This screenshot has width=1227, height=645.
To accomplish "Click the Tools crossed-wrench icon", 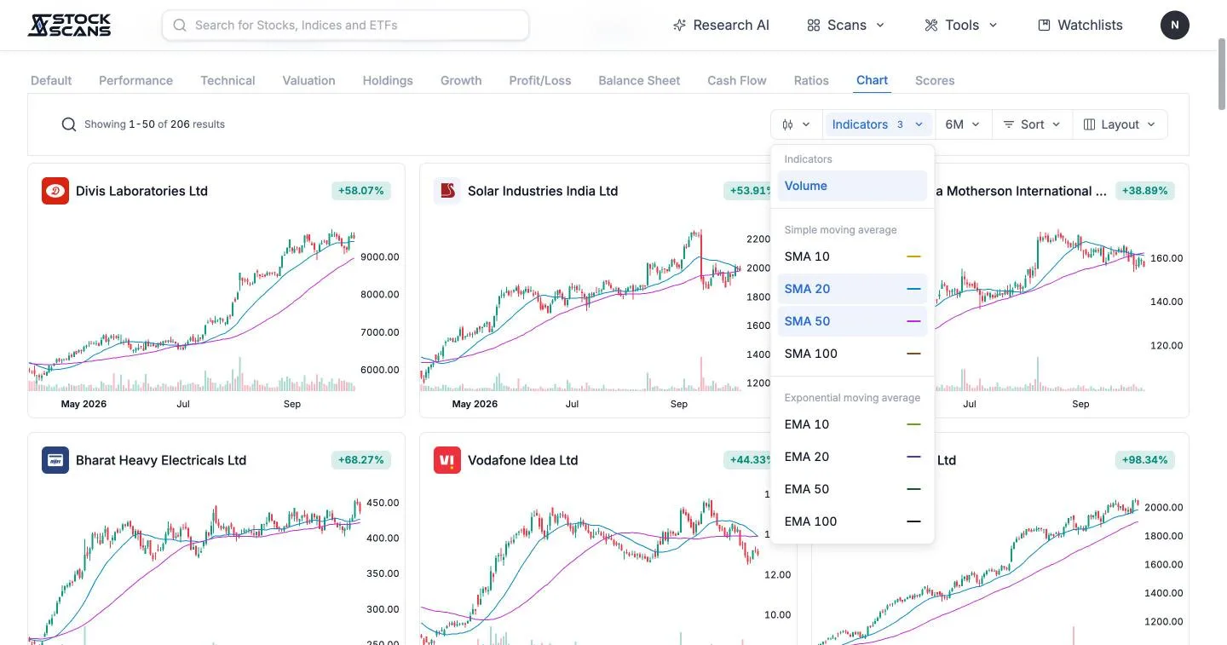I will (931, 26).
